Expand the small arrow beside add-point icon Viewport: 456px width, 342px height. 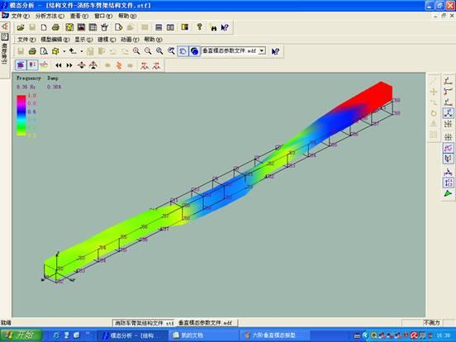(82, 51)
